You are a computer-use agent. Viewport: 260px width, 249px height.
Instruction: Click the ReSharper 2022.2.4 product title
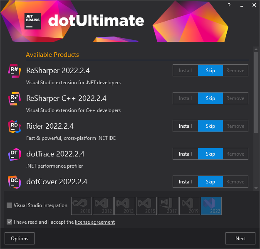(58, 71)
